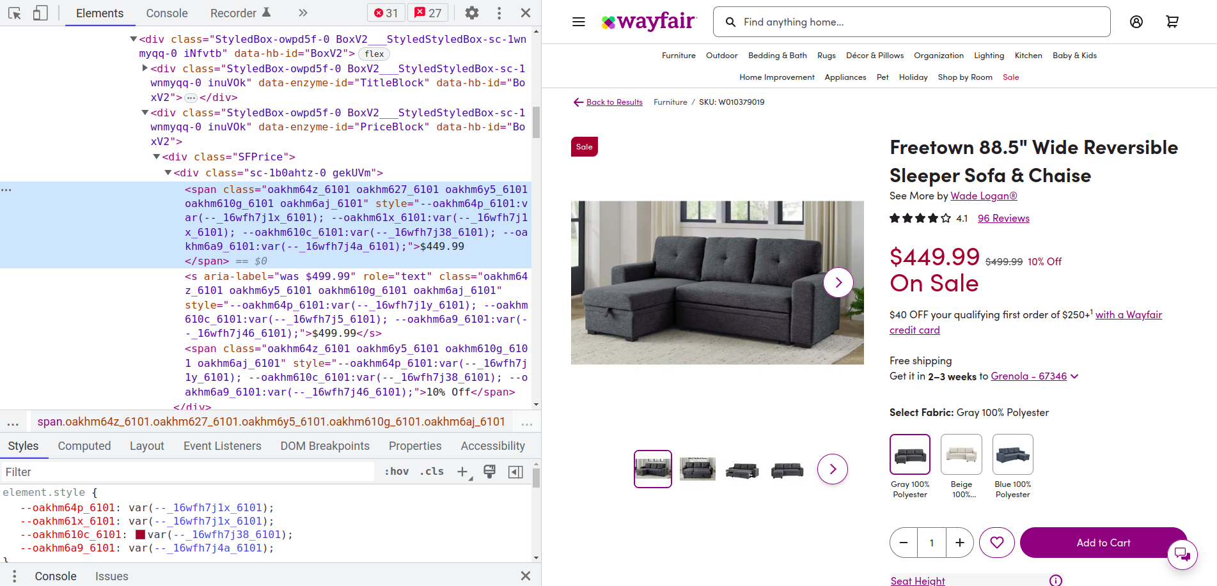Viewport: 1217px width, 586px height.
Task: Choose the Gray 100% Polyester fabric swatch
Action: coord(910,455)
